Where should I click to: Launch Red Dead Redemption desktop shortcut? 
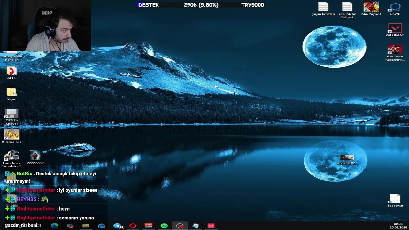click(395, 53)
